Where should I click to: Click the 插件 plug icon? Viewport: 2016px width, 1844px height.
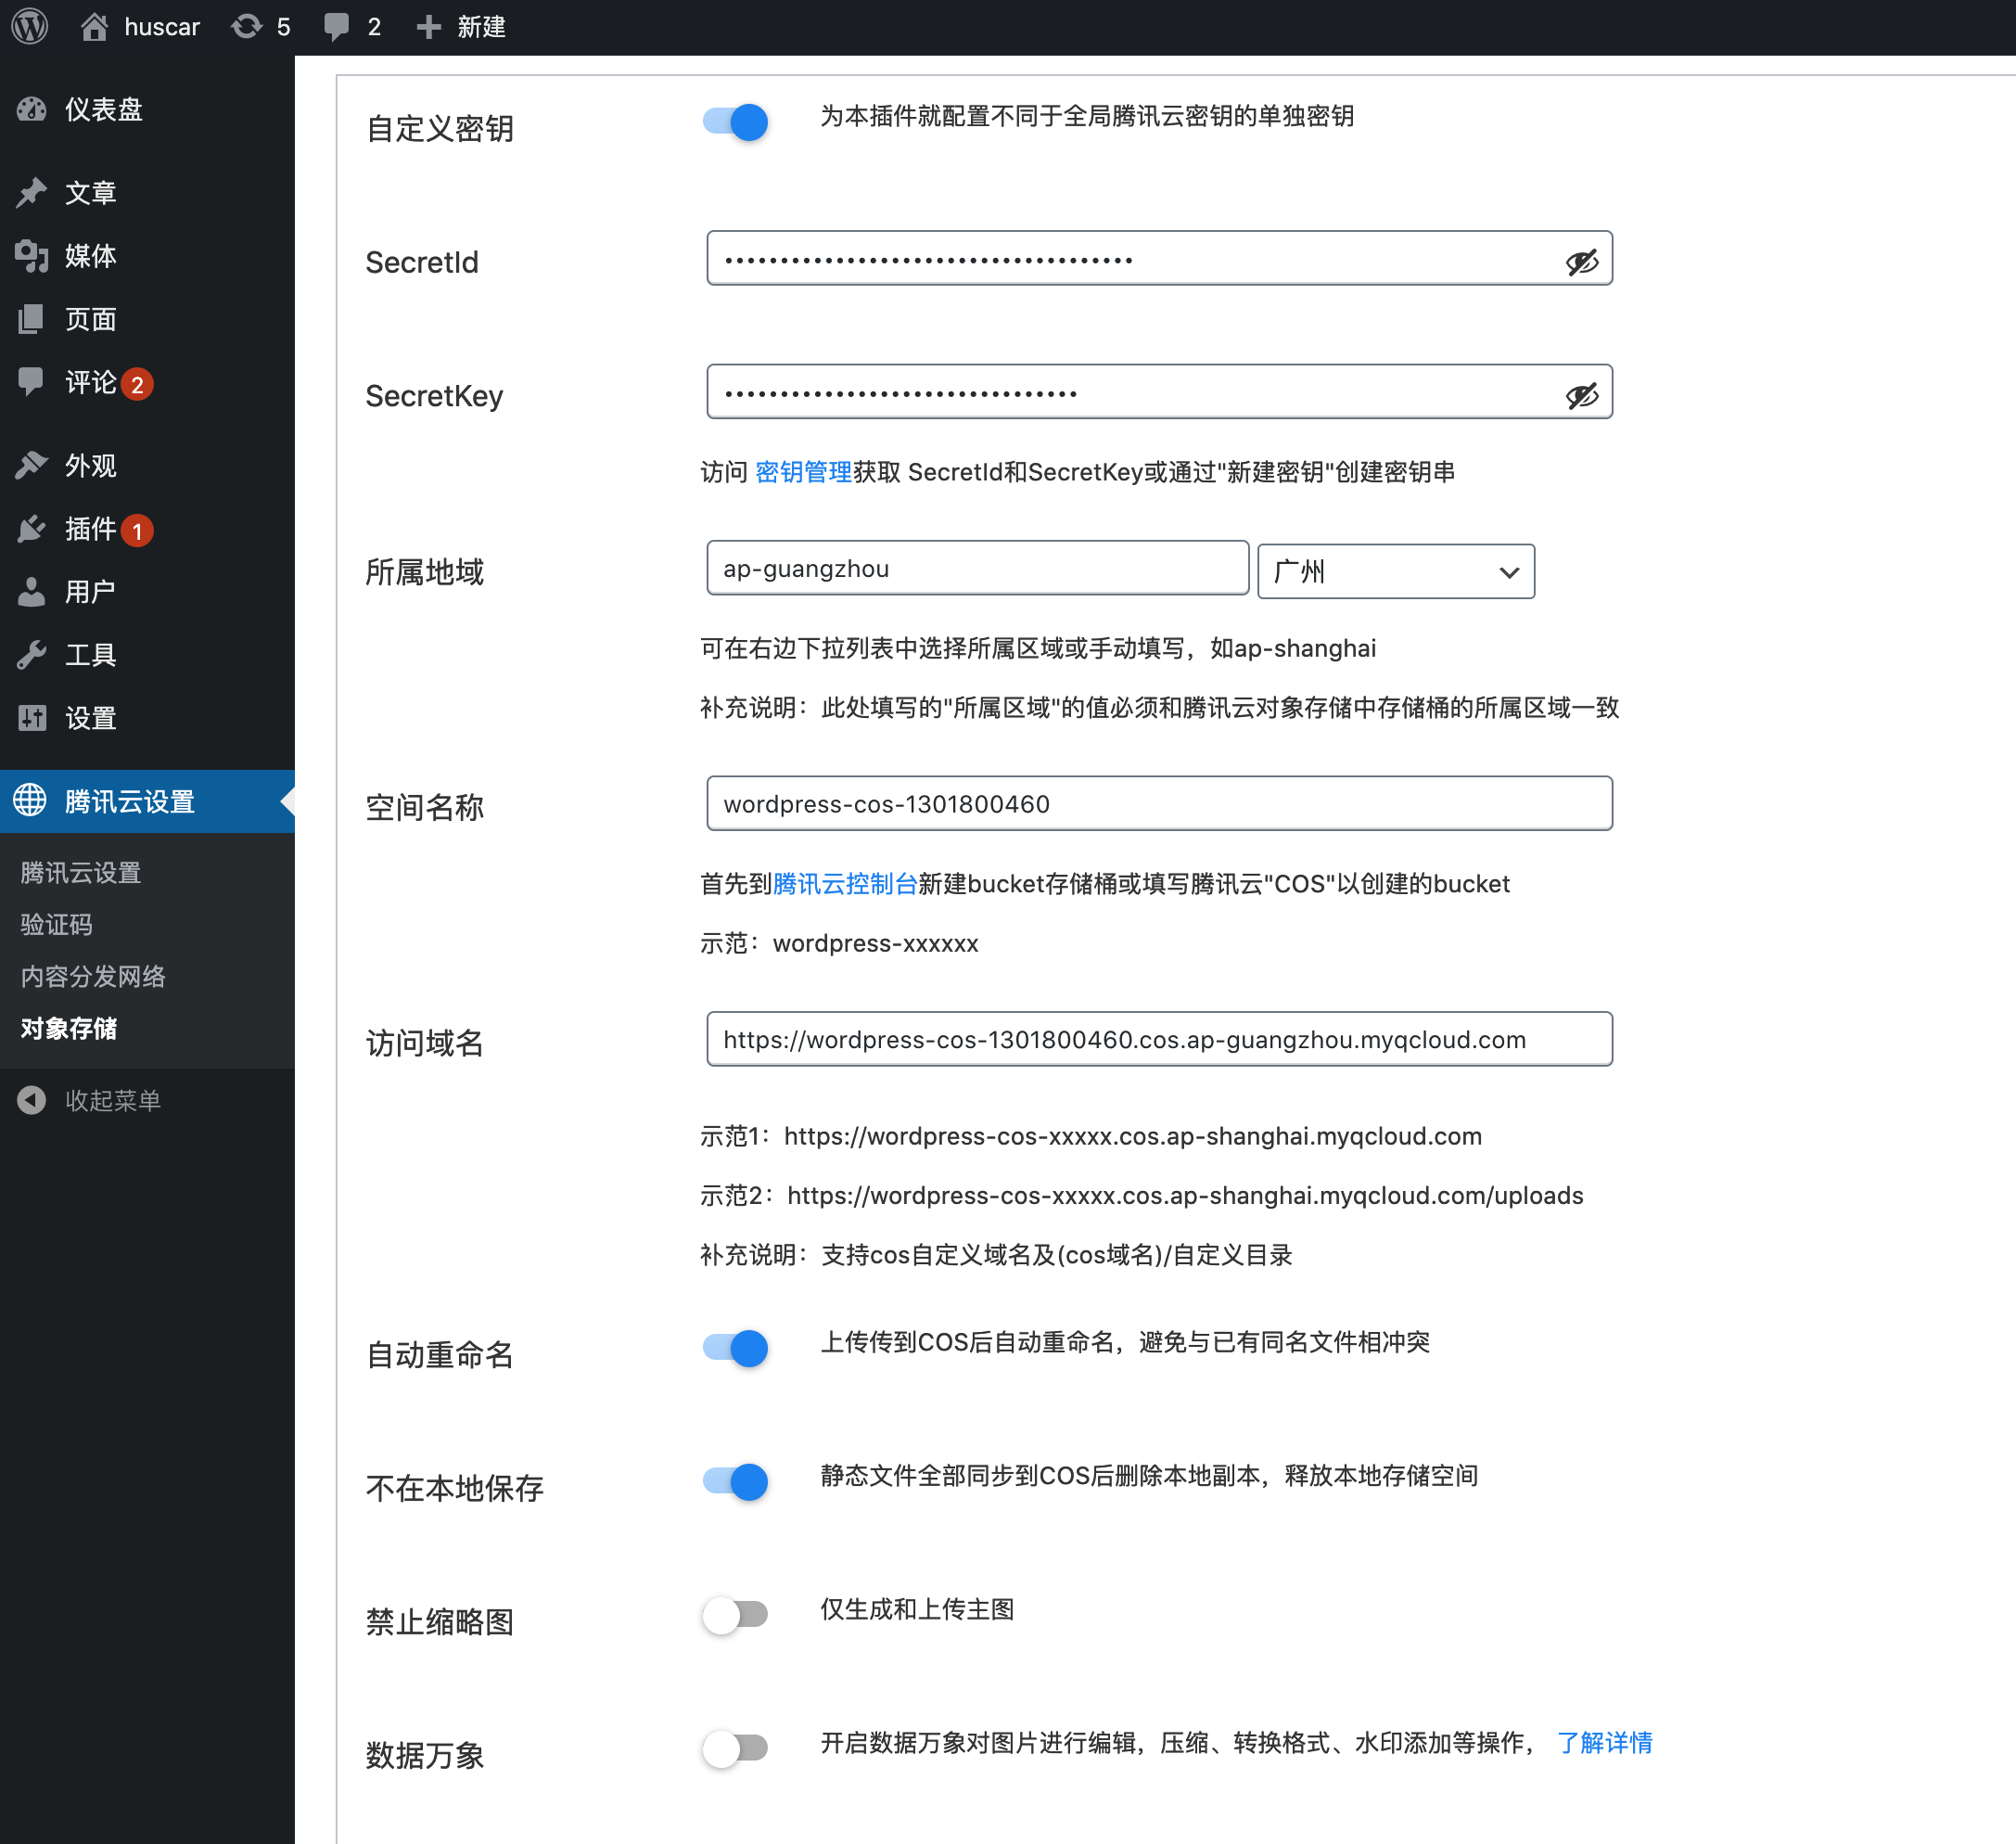[32, 529]
